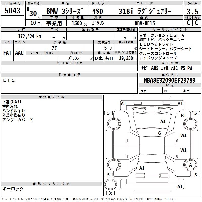Screen dimensions: 202x202
Task: Click the 172,424 km mileage value
Action: coord(29,36)
